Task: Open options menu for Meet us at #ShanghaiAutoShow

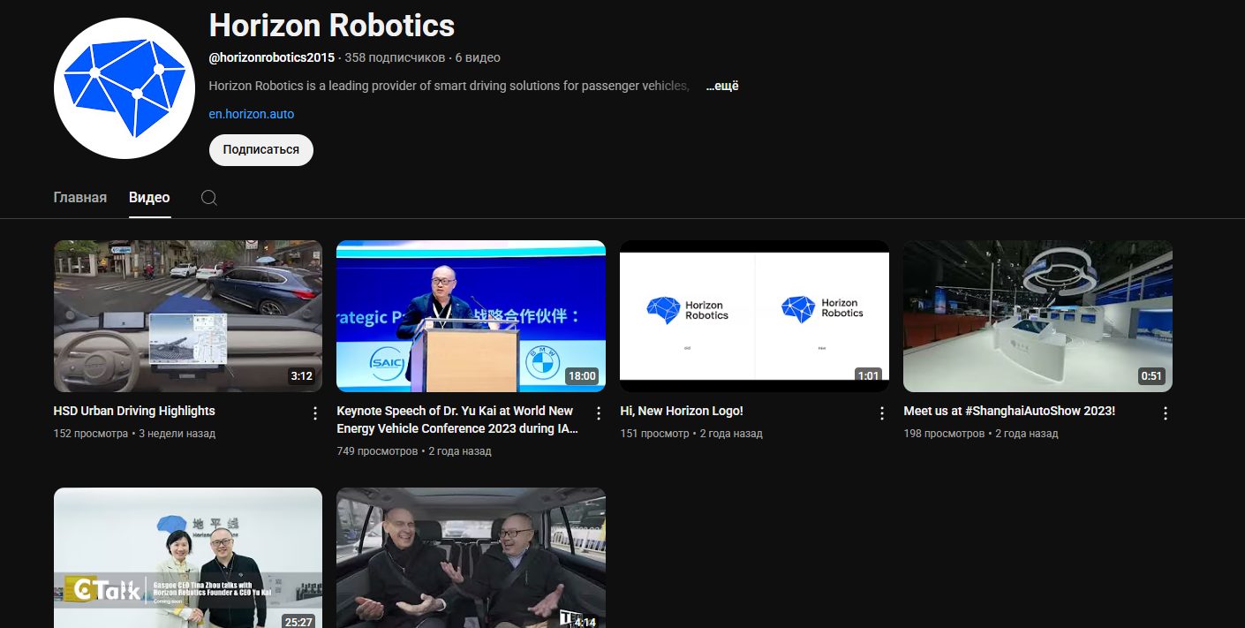Action: click(1165, 413)
